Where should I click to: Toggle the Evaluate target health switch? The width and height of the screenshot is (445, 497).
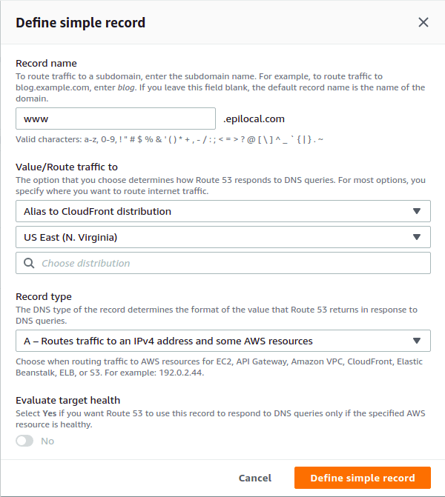[x=25, y=441]
